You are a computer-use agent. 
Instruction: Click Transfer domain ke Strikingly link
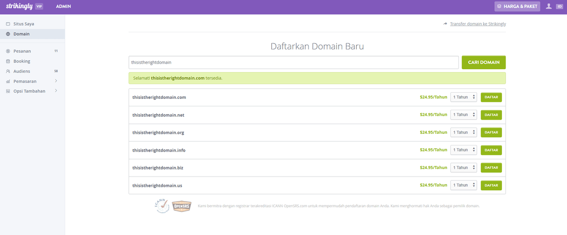[478, 24]
